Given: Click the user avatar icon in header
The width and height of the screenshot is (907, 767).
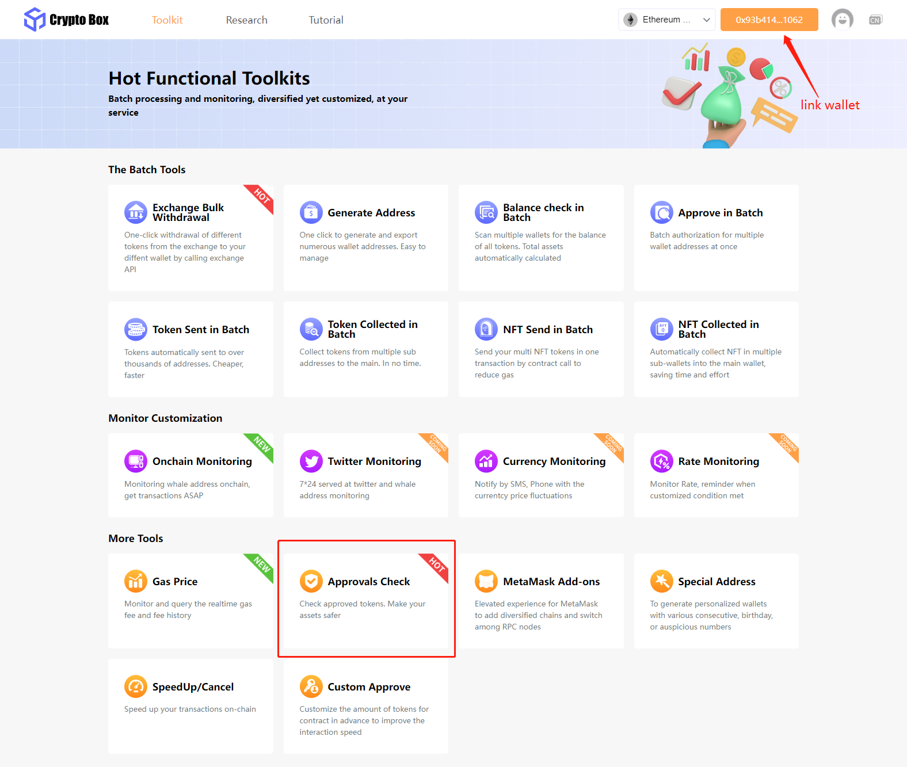Looking at the screenshot, I should pos(843,20).
